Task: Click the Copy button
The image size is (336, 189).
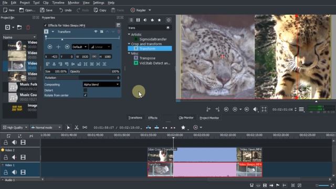Action: [x=100, y=10]
